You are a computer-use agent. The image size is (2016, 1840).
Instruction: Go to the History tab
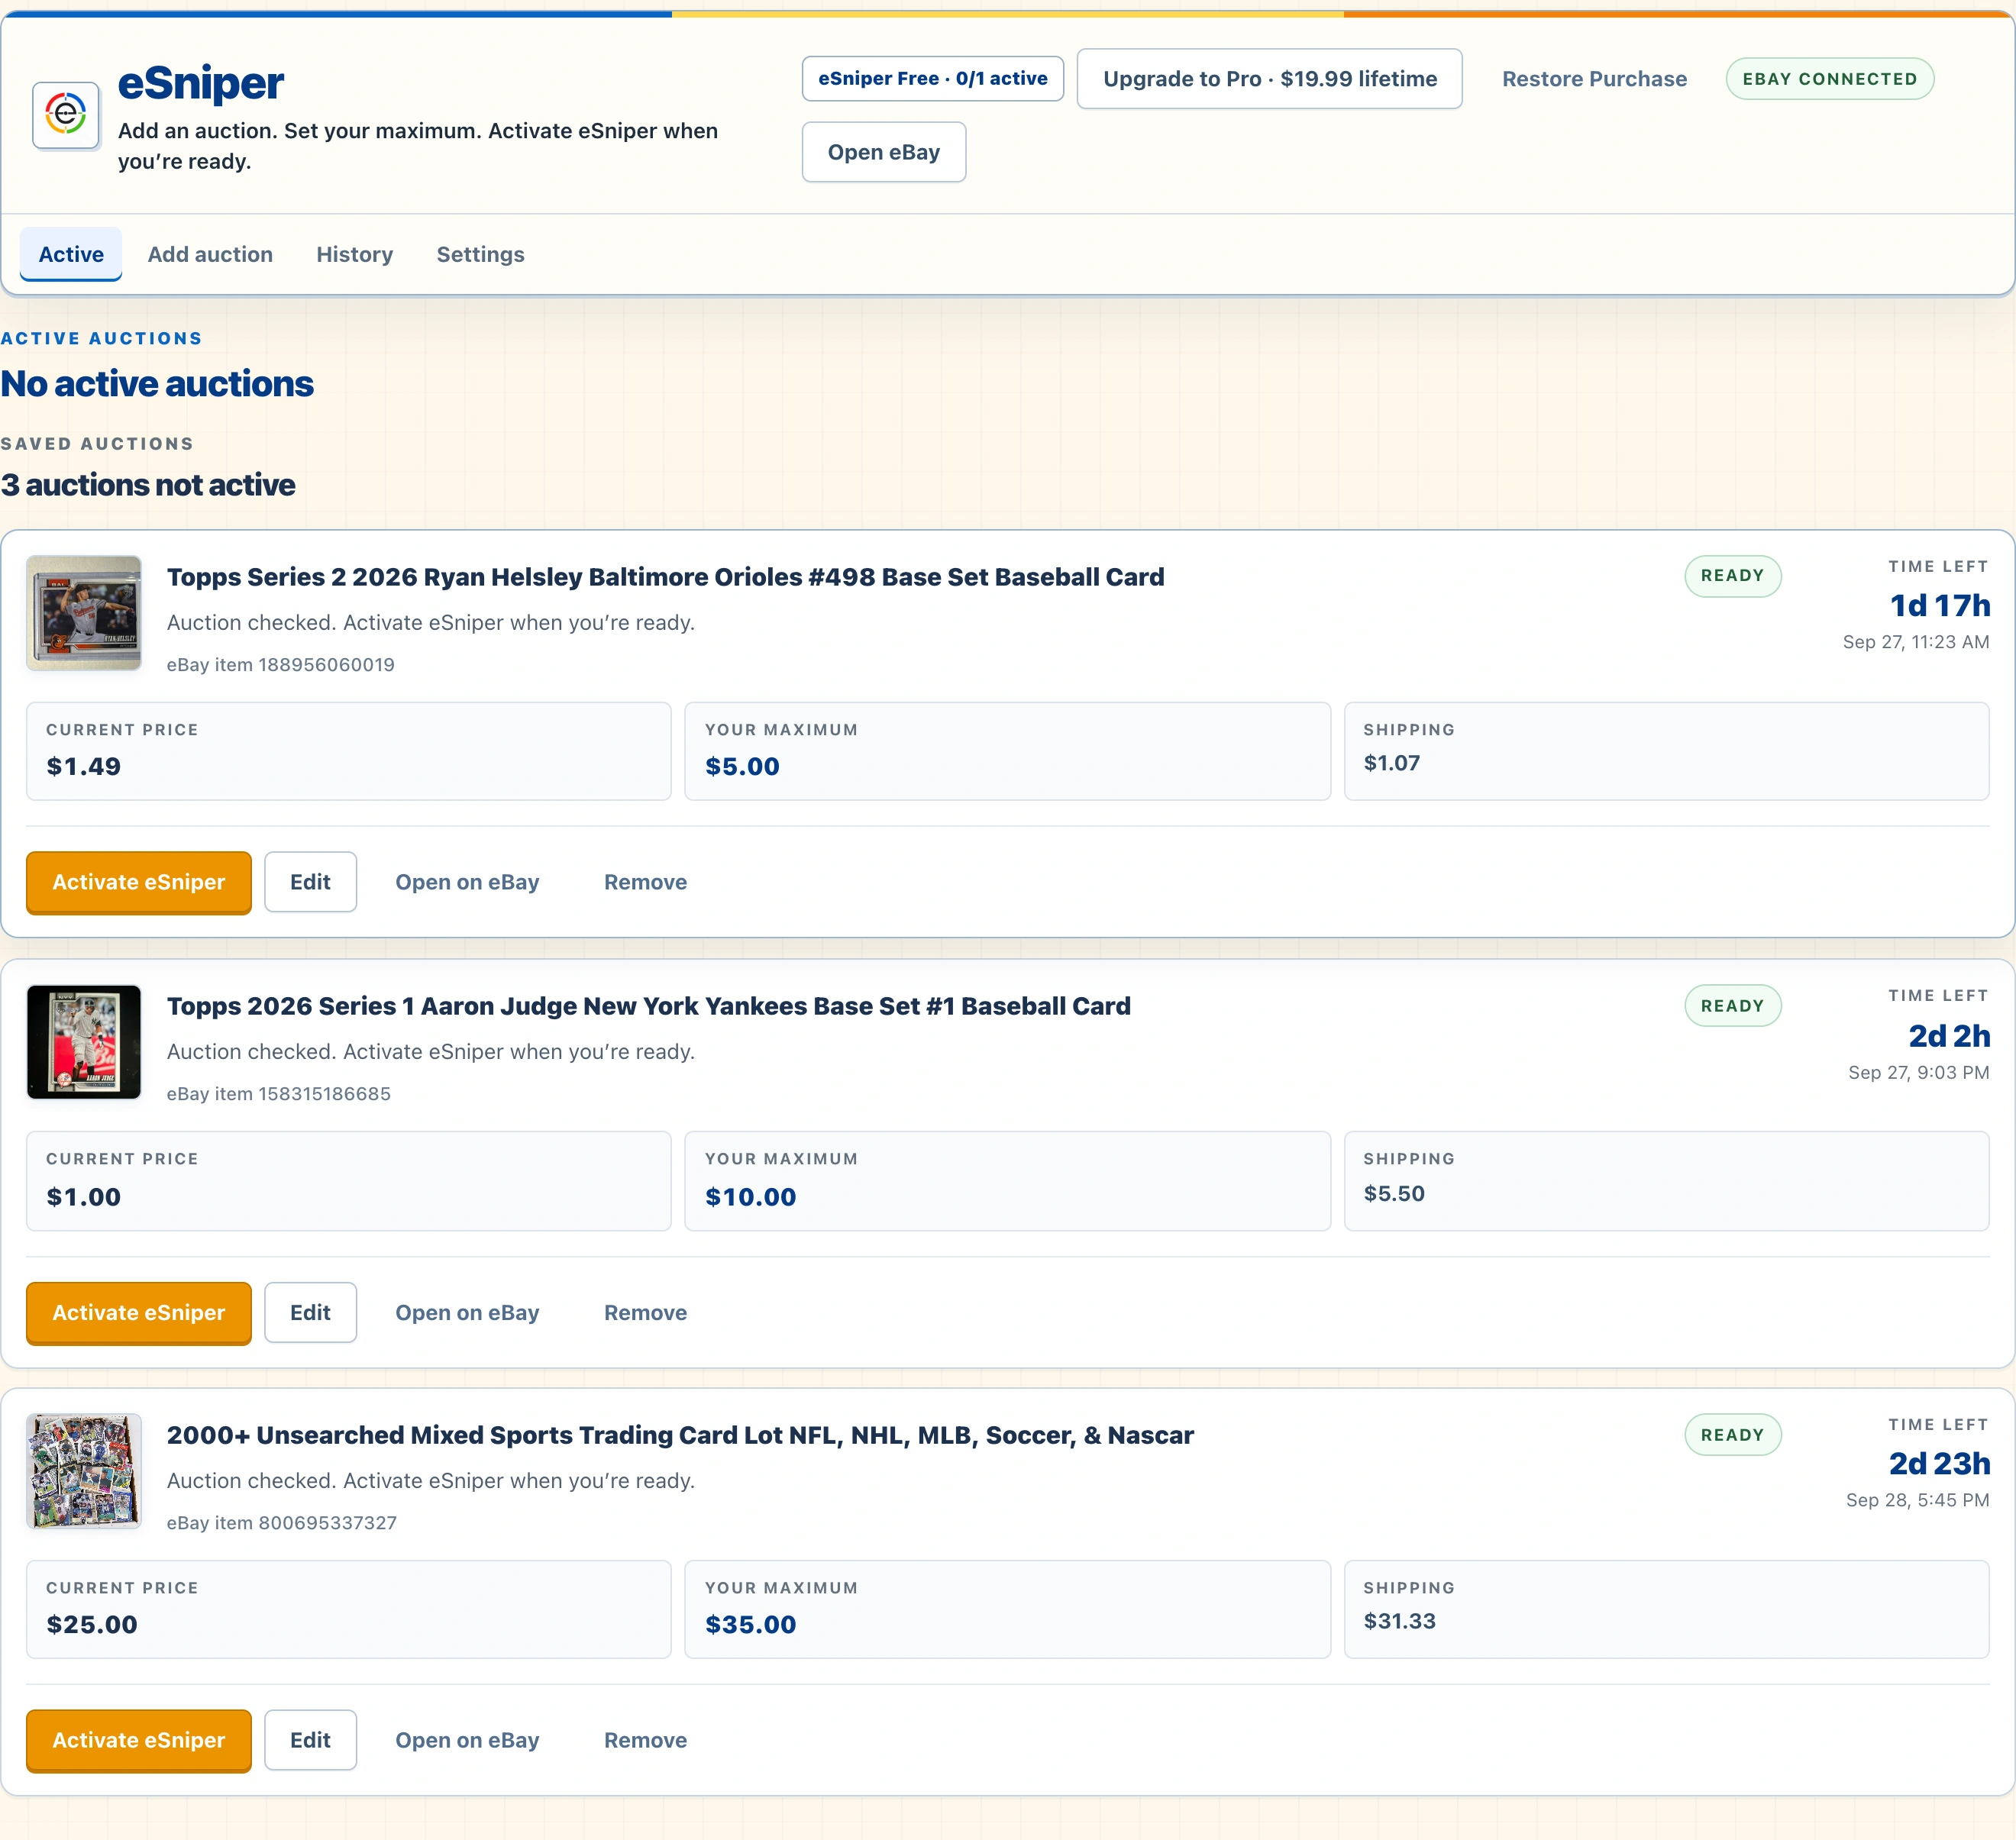(355, 254)
